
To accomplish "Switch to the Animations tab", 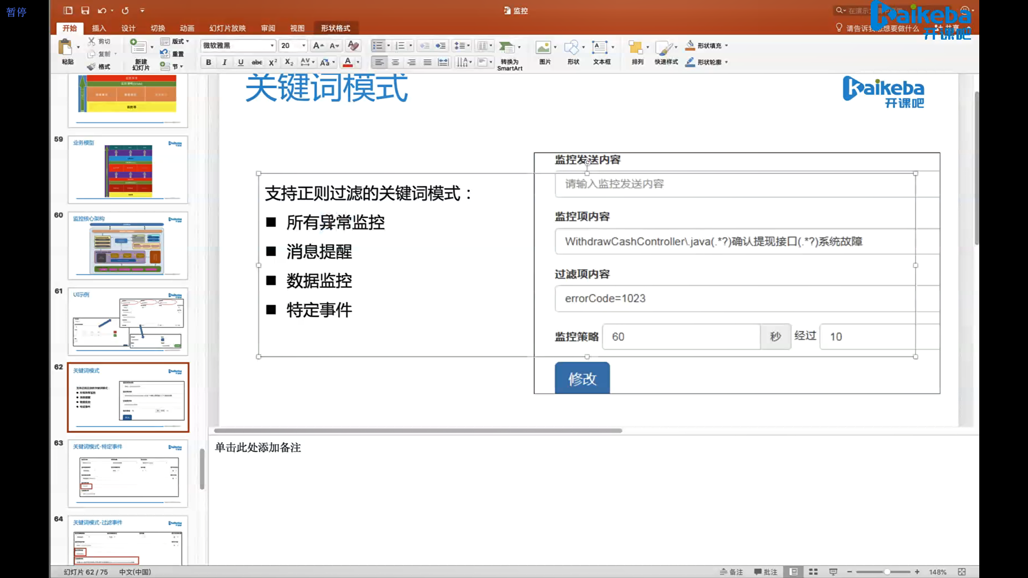I will tap(187, 28).
